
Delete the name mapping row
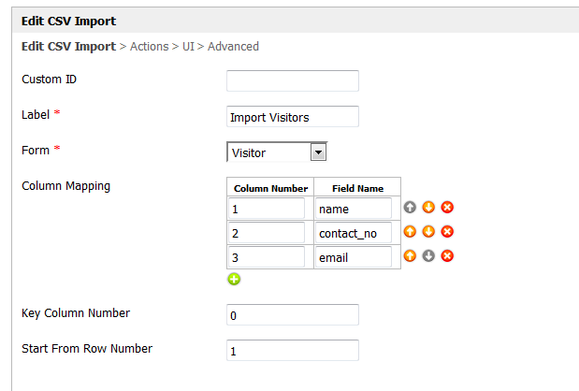pos(447,208)
